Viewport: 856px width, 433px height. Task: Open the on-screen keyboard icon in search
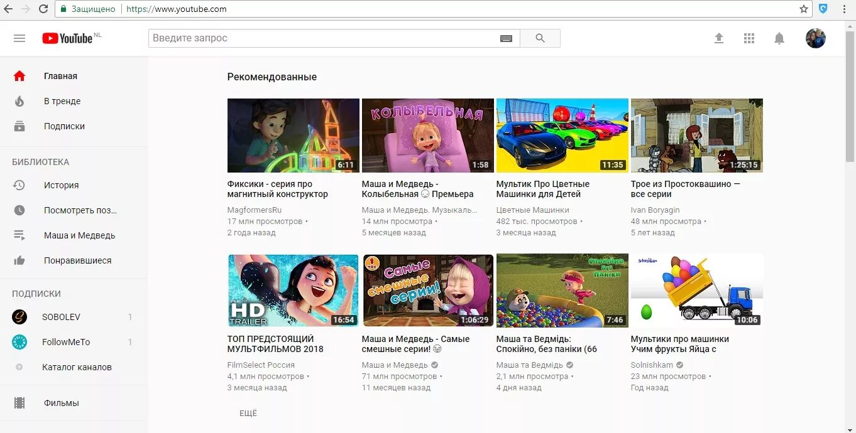click(506, 38)
